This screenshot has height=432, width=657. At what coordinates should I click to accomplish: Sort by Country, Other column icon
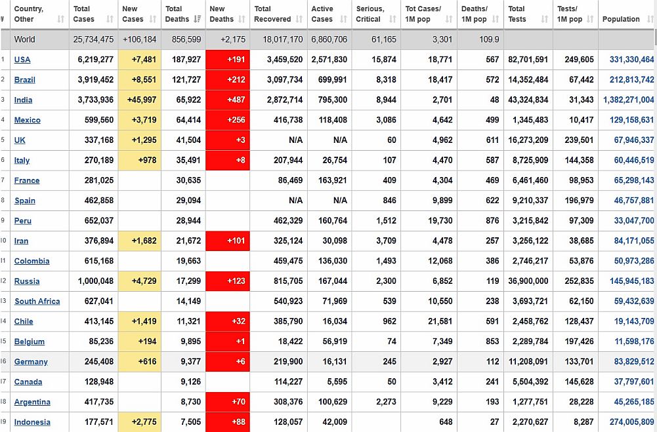[61, 19]
